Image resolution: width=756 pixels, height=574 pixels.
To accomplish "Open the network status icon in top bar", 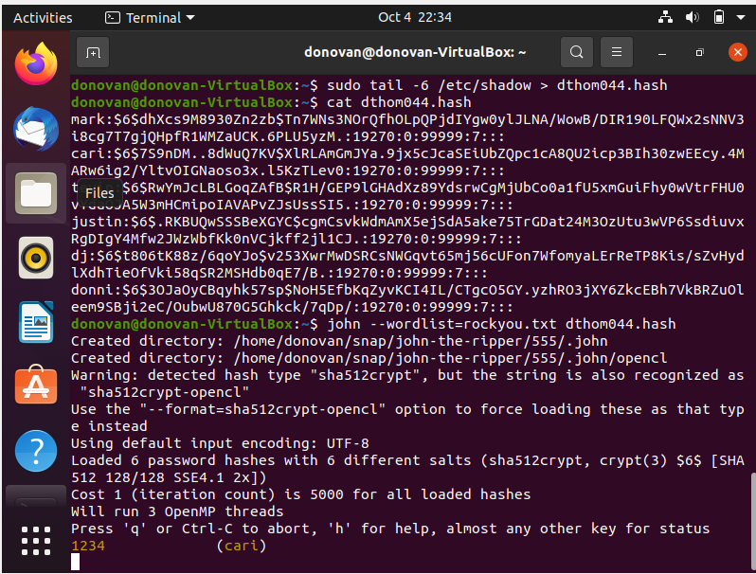I will [x=665, y=18].
